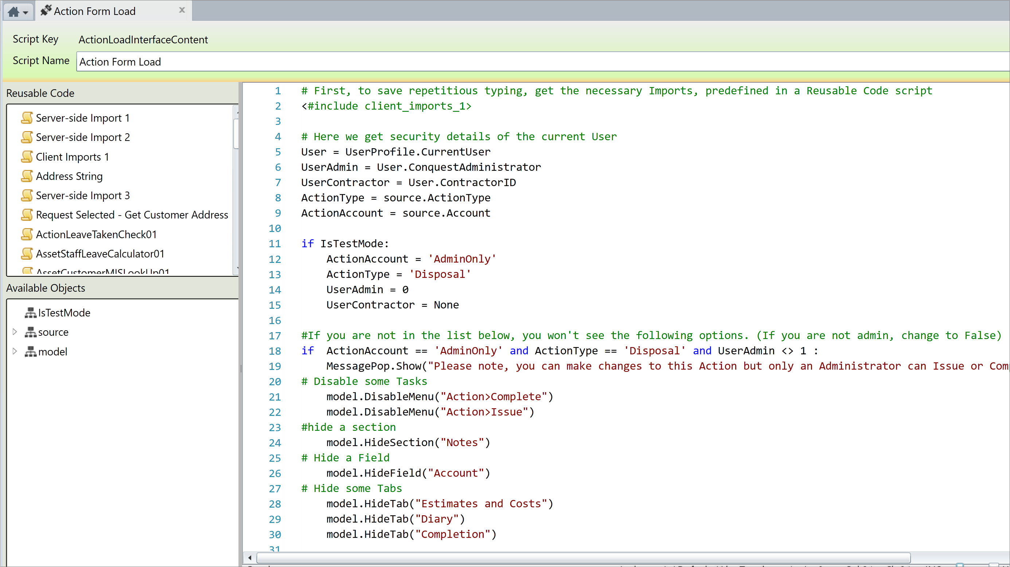The image size is (1010, 567).
Task: Select AssetStaffLeaveCalculator01 reusable code
Action: 100,253
